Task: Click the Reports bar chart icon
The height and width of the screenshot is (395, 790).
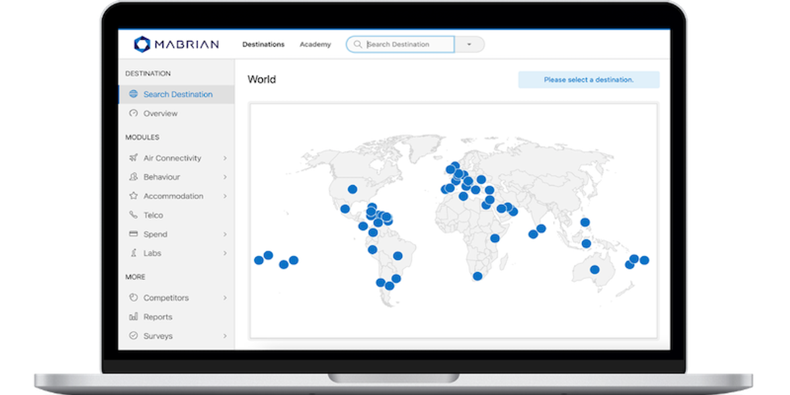Action: pos(134,317)
